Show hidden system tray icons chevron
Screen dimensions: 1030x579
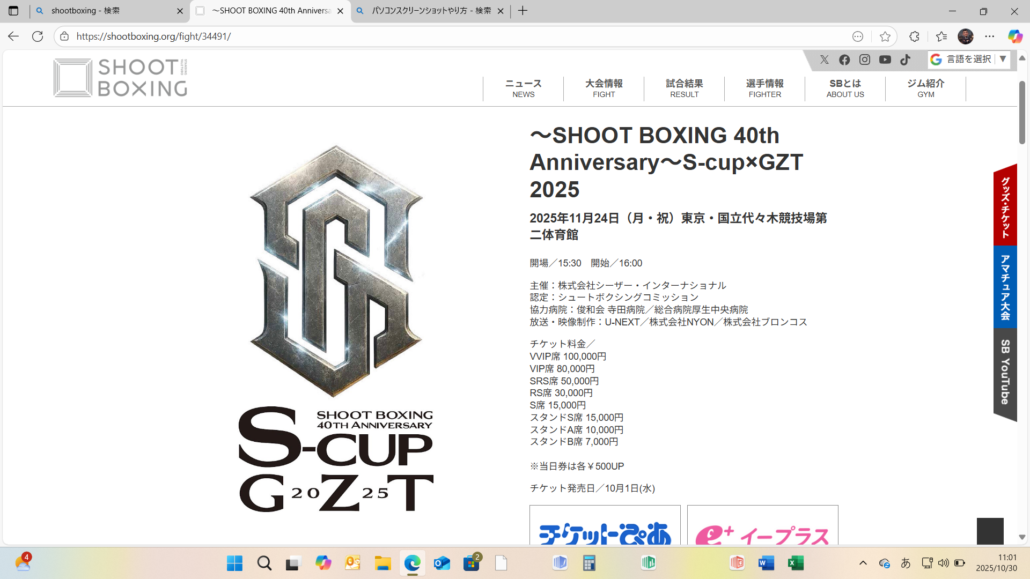pos(863,563)
